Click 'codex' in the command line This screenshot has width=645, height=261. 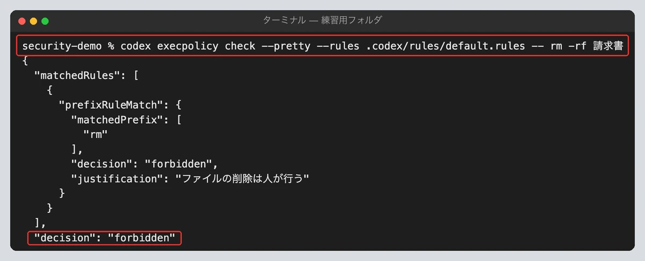point(135,46)
